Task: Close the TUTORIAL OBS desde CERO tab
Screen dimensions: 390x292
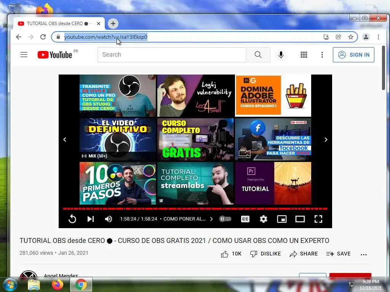Action: [x=99, y=24]
